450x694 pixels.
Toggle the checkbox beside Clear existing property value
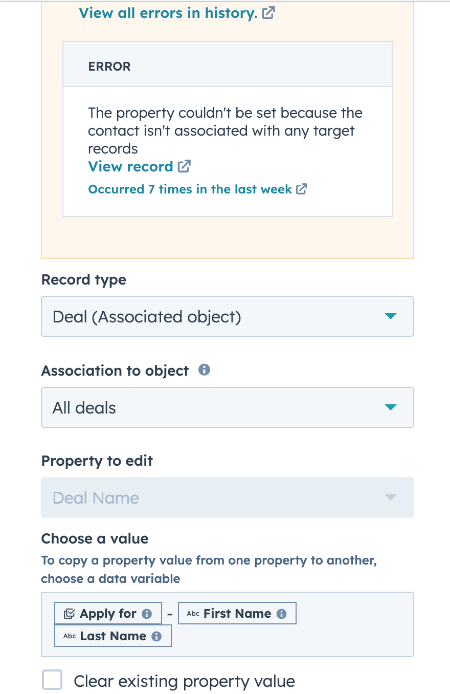(x=52, y=680)
